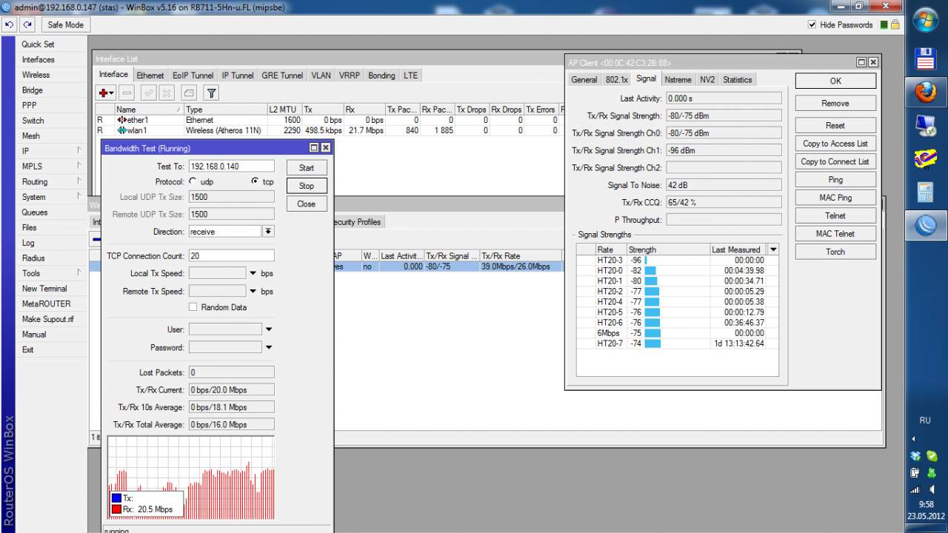Open the Signal Strengths column dropdown arrow
The width and height of the screenshot is (948, 533).
click(x=773, y=249)
